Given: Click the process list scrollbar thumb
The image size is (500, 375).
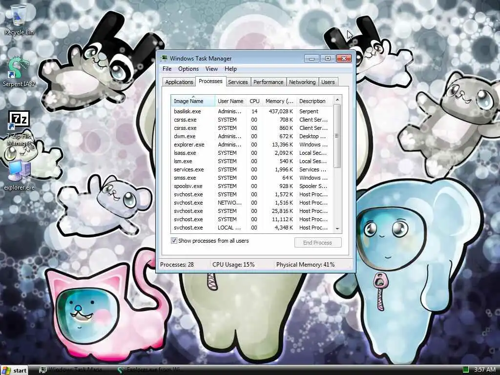Looking at the screenshot, I should coord(337,136).
